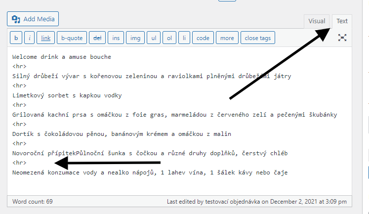Insert Read More tag with more button

tap(227, 38)
